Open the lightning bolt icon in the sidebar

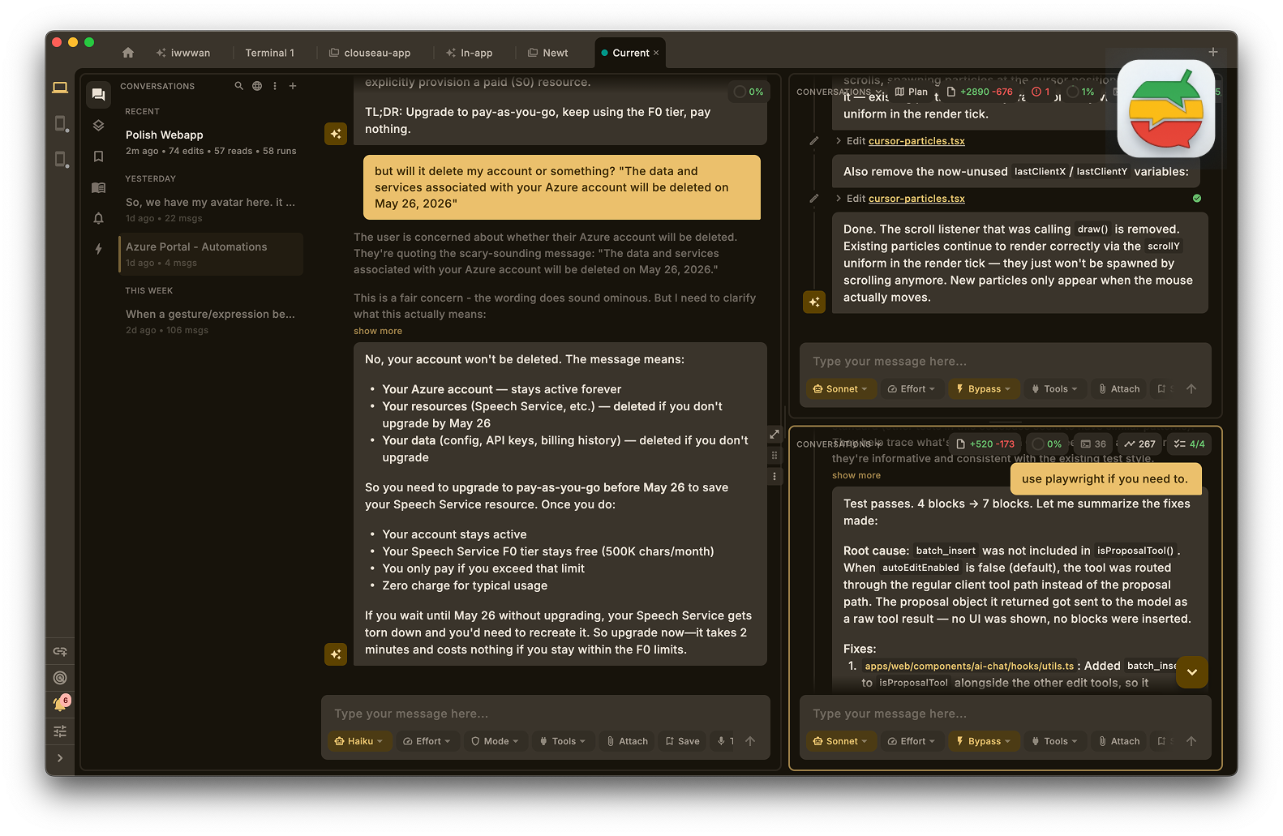[98, 249]
